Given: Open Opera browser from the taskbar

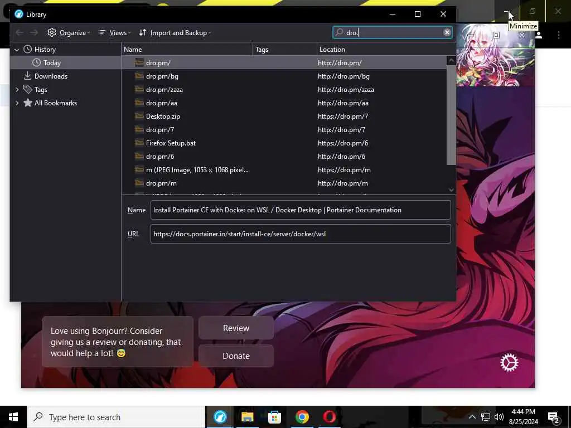Looking at the screenshot, I should 329,417.
